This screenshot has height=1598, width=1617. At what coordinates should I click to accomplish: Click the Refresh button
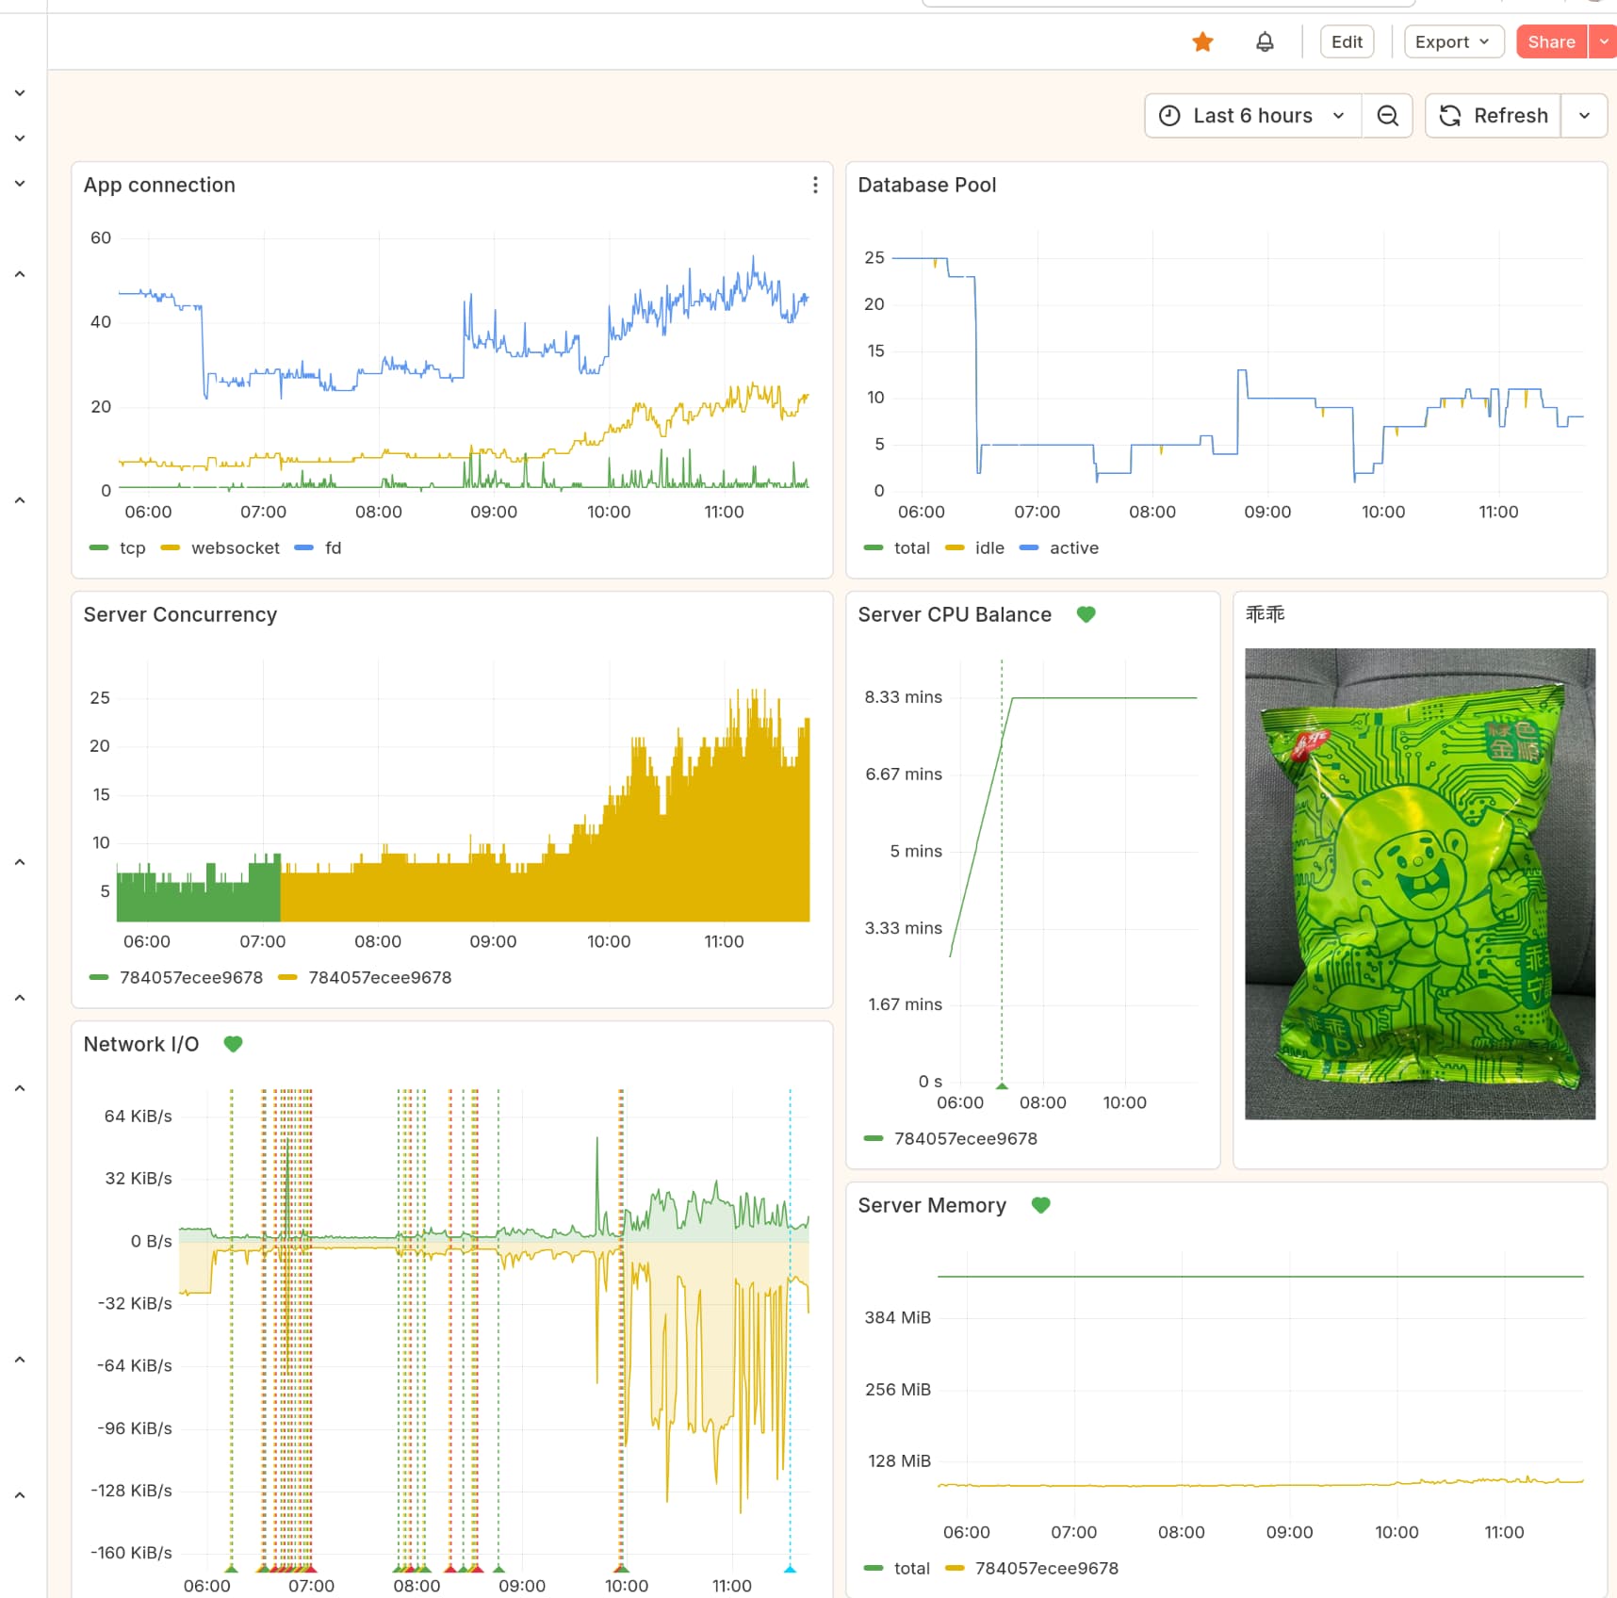point(1494,116)
